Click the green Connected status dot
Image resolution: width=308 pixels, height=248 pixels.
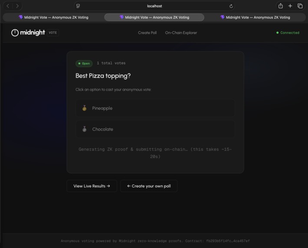pos(277,33)
